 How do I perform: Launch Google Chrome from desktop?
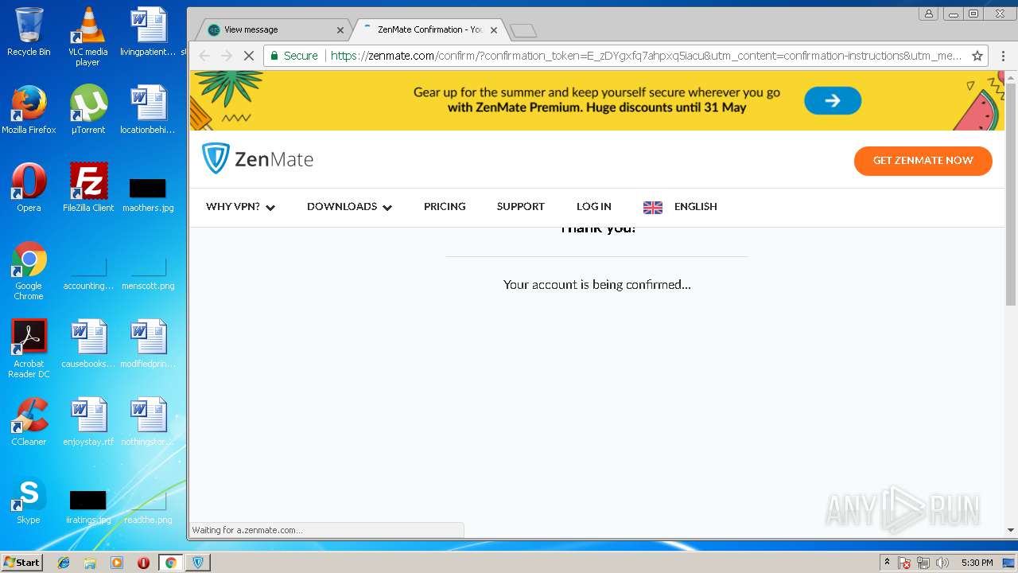[x=29, y=271]
